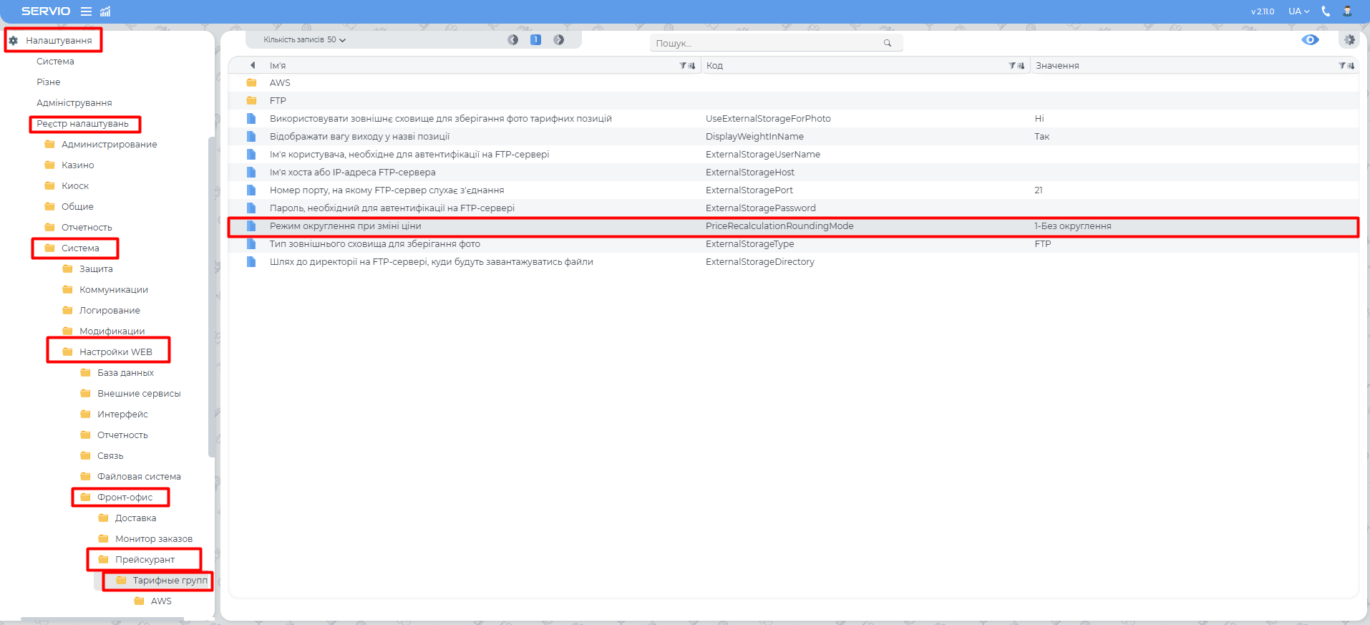Select Адміністрування in the settings menu
The height and width of the screenshot is (625, 1370).
[x=74, y=102]
